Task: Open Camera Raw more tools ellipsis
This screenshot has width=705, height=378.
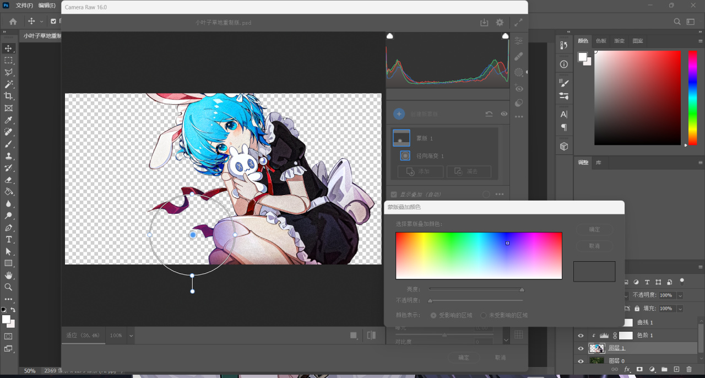Action: (x=519, y=117)
